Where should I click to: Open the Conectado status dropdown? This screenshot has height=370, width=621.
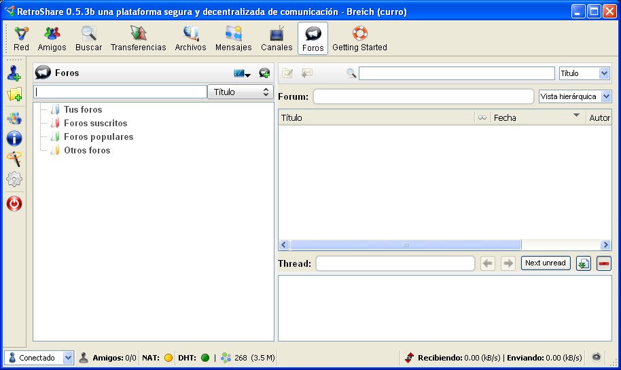click(x=39, y=358)
